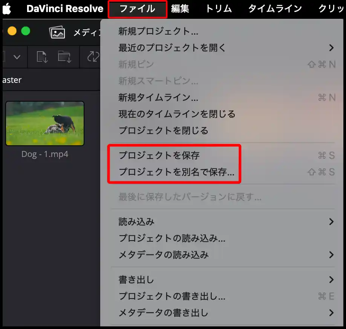Open the トリム menu
The height and width of the screenshot is (329, 346).
219,9
